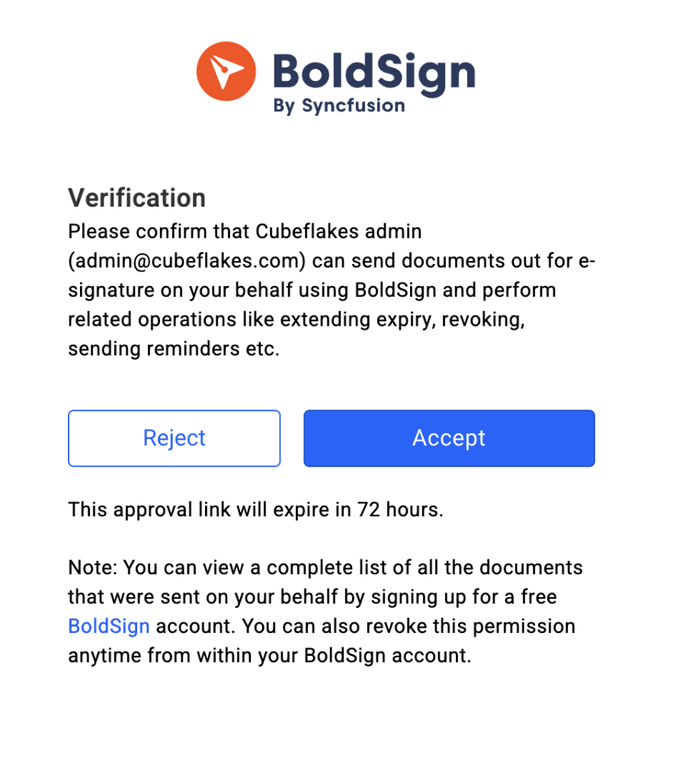This screenshot has height=781, width=673.
Task: Click the blue BoldSign hyperlink in the note
Action: click(108, 626)
